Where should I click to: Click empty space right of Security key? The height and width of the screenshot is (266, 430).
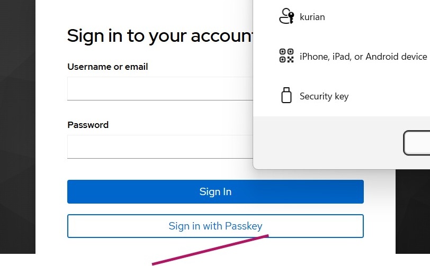click(x=392, y=96)
